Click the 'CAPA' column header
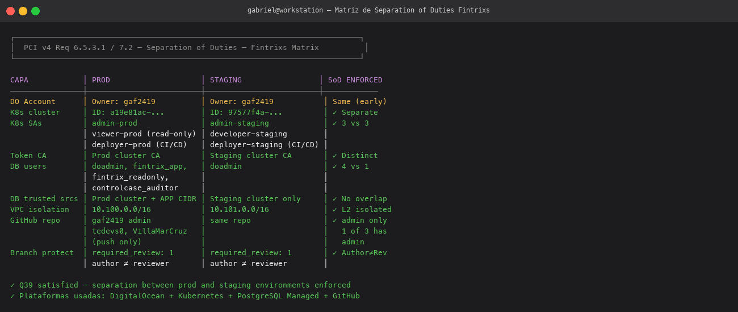This screenshot has width=738, height=312. click(x=19, y=80)
